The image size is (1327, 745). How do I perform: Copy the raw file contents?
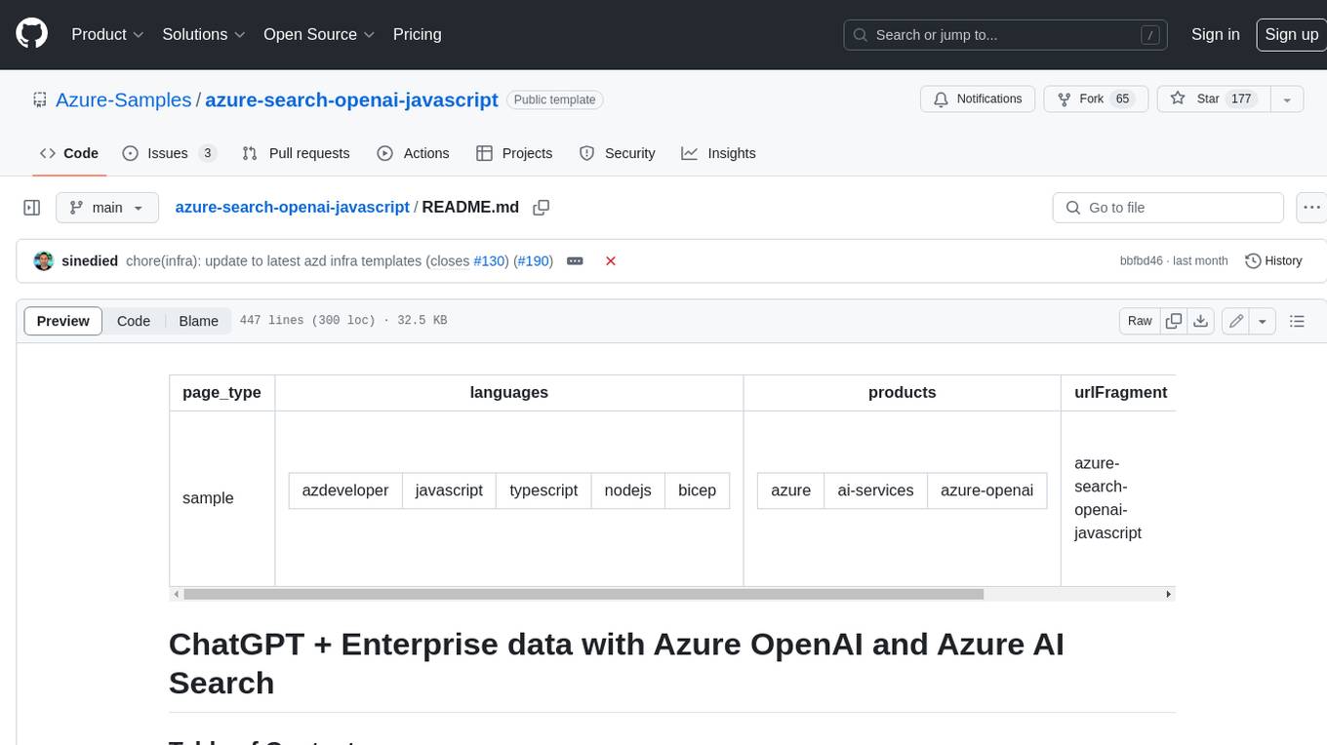(x=1174, y=321)
